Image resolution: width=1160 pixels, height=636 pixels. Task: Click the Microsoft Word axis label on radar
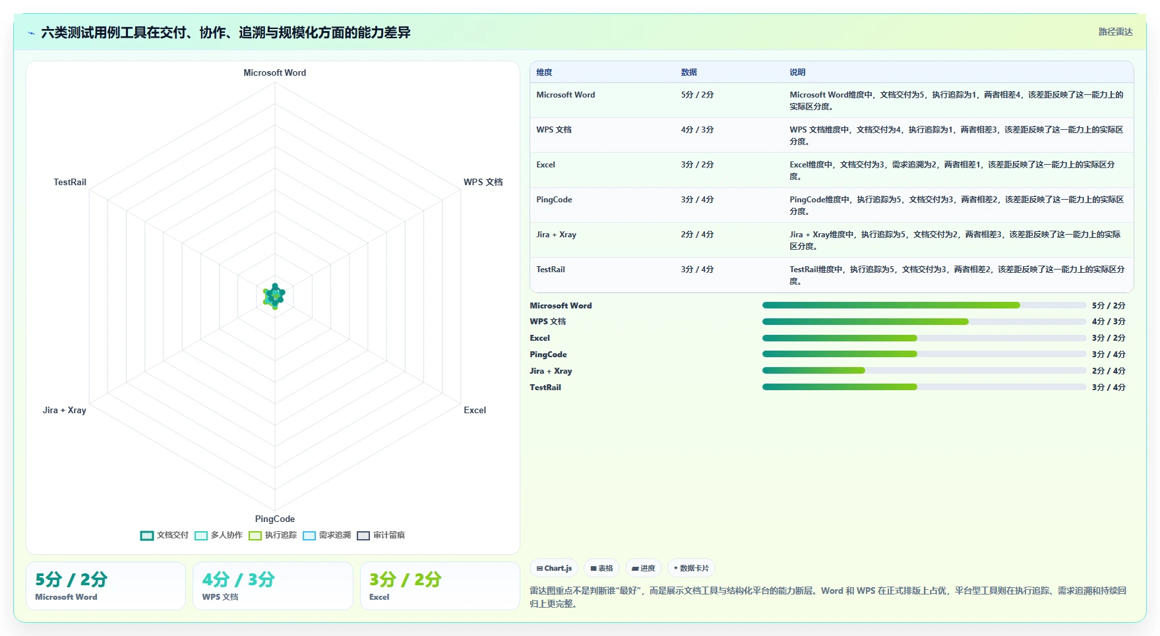click(274, 72)
